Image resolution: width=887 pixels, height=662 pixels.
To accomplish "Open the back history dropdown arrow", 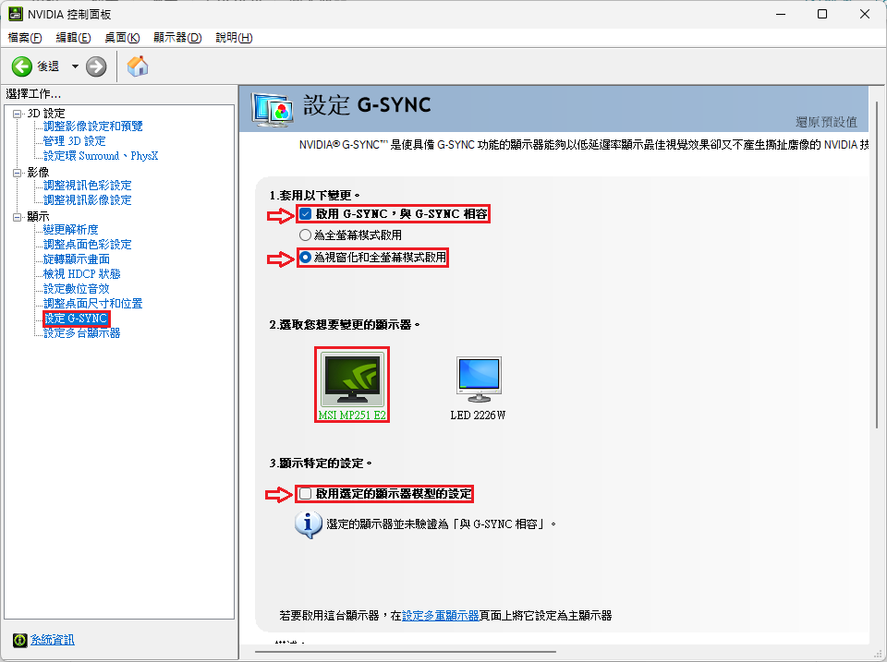I will pyautogui.click(x=75, y=66).
